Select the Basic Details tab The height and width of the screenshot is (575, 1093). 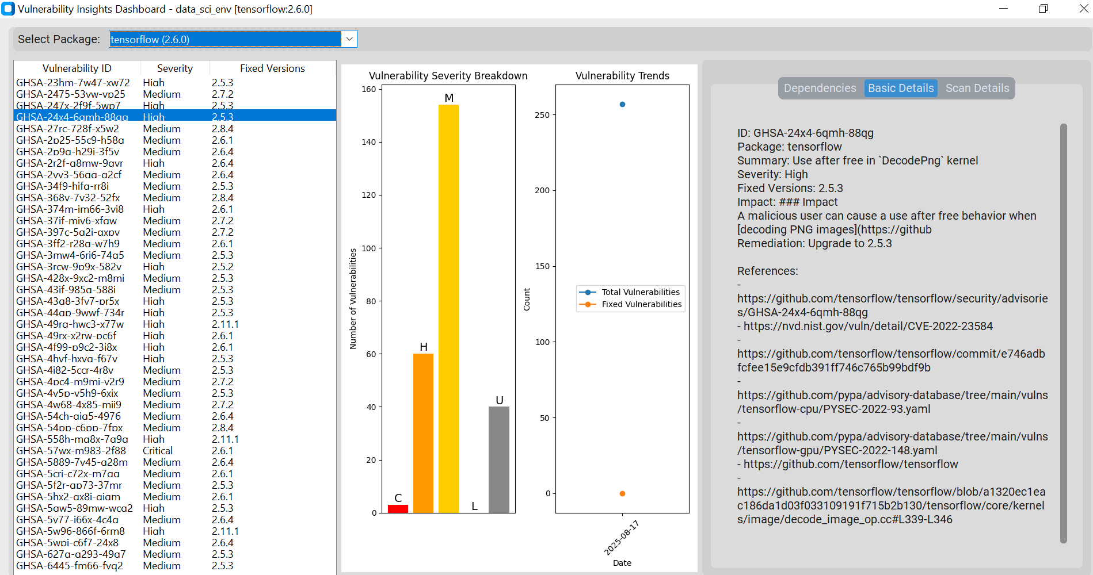pos(901,88)
